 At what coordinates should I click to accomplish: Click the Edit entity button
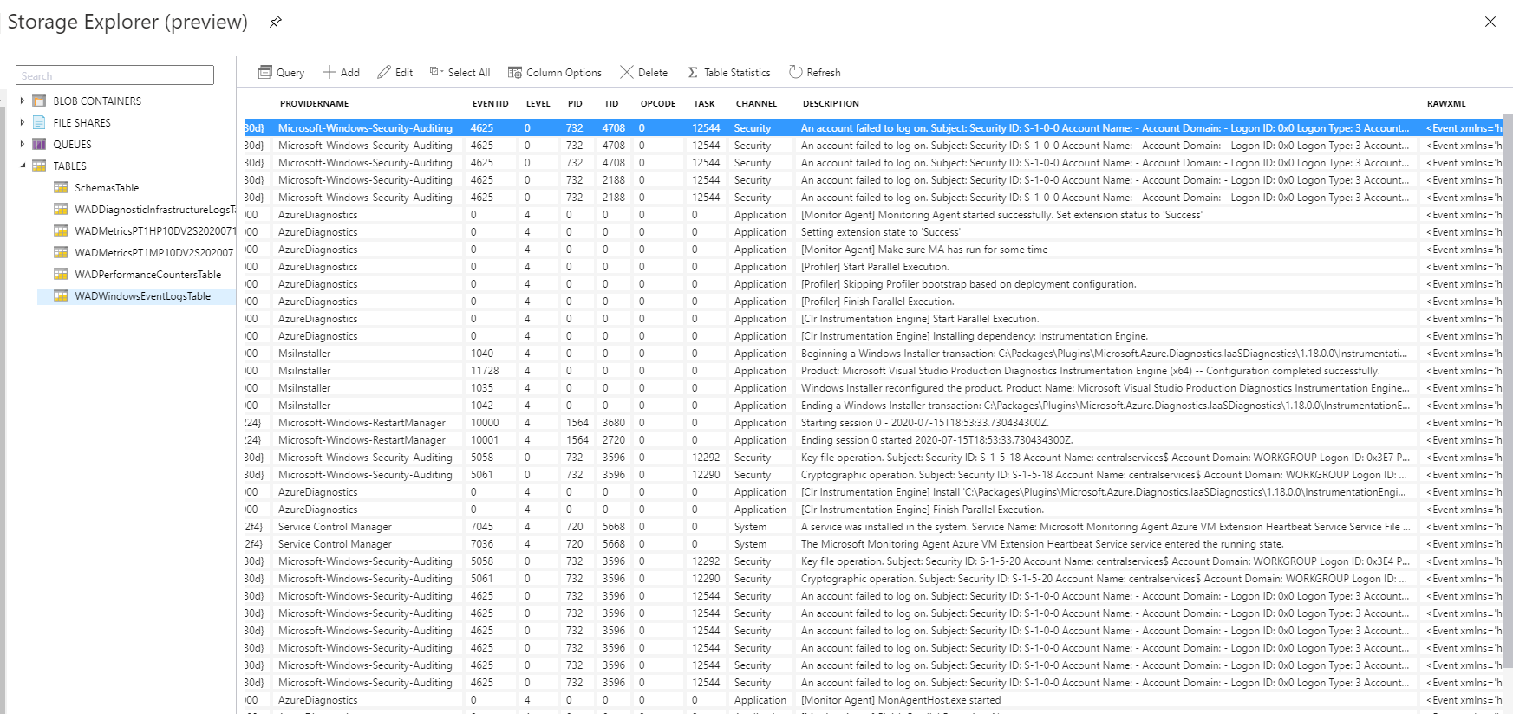pos(395,72)
